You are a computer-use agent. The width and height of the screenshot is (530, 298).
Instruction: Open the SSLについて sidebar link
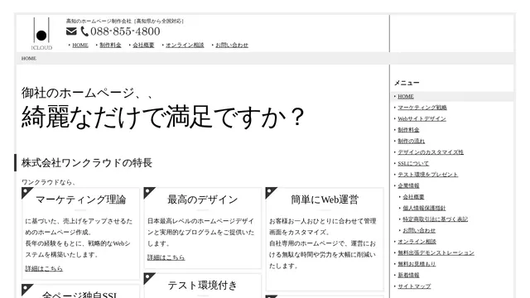(x=413, y=164)
